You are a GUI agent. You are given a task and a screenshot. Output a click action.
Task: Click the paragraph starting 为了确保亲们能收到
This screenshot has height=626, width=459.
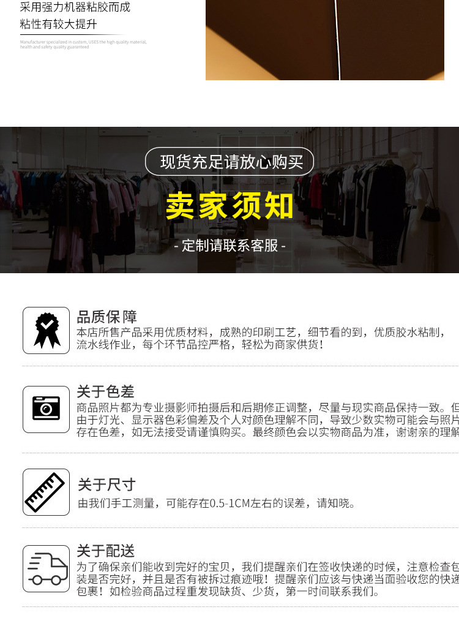pyautogui.click(x=267, y=579)
